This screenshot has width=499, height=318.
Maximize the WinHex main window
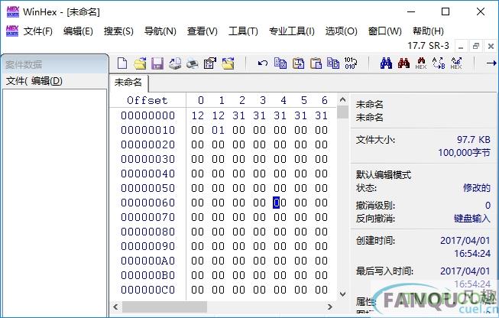[x=446, y=11]
